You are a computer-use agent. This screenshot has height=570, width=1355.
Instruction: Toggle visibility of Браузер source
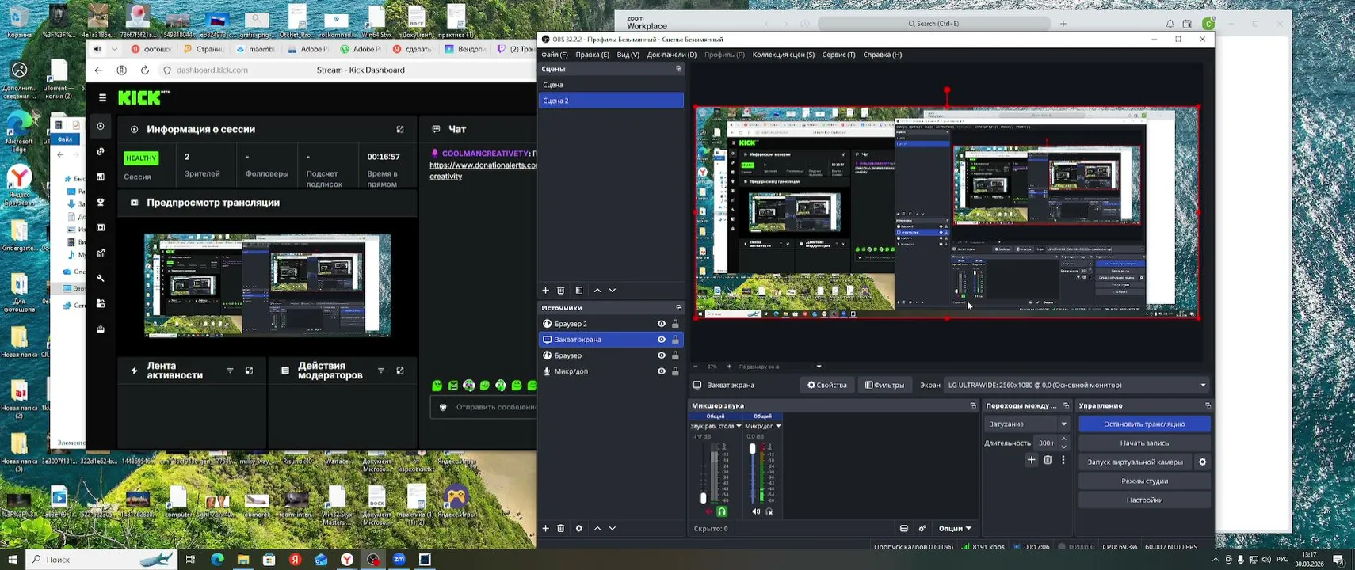click(x=661, y=355)
